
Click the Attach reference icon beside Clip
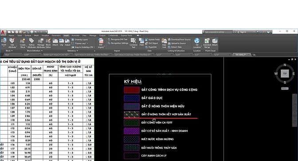[55, 42]
